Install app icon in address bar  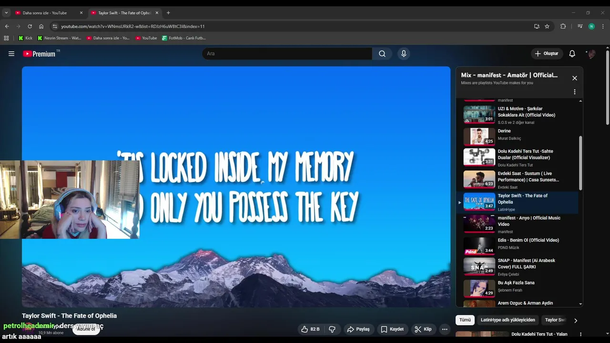537,26
